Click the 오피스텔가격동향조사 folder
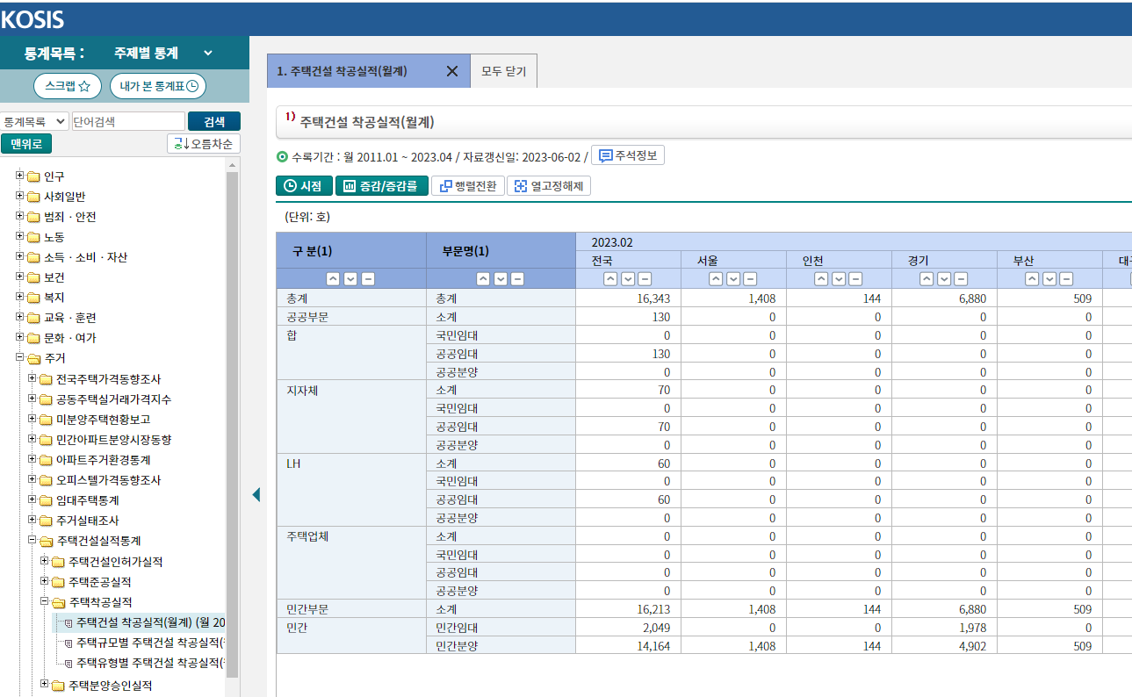This screenshot has height=697, width=1132. [108, 480]
